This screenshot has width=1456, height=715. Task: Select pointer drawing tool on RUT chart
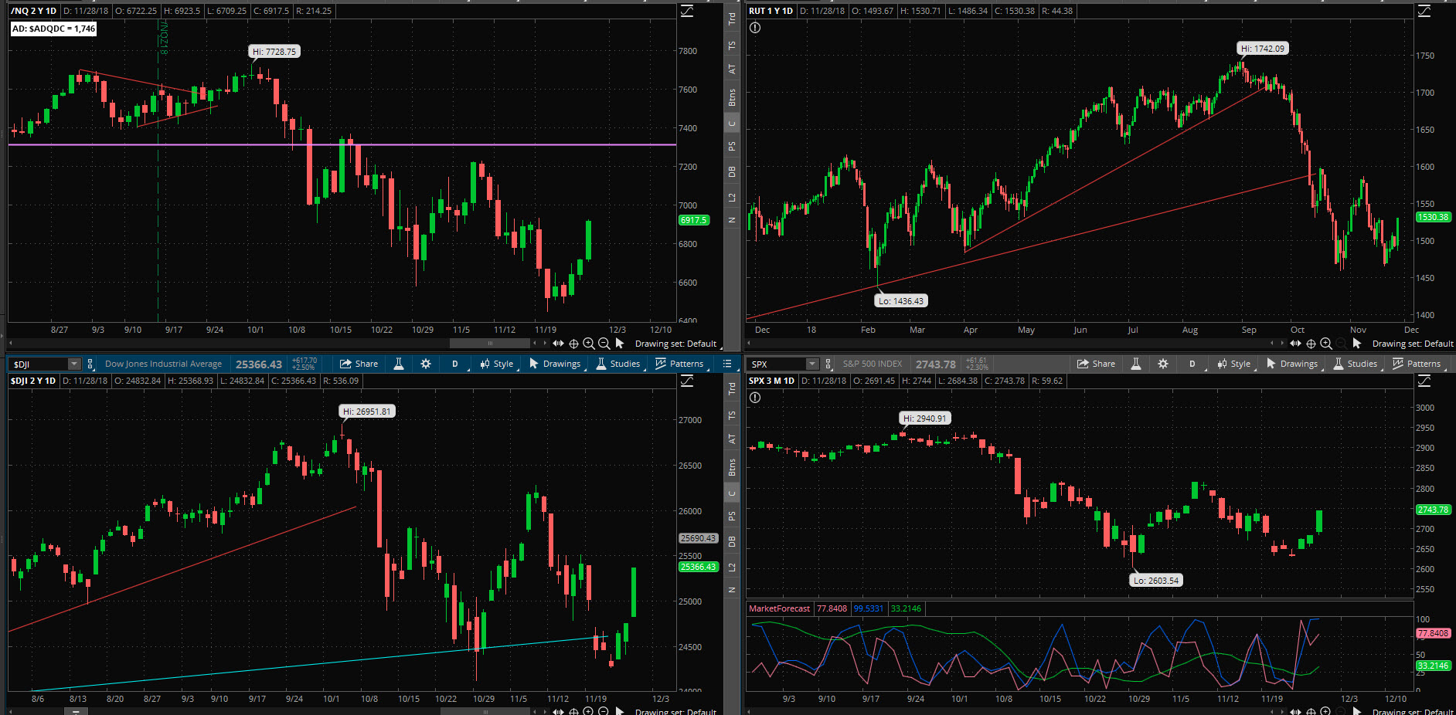pos(1357,344)
